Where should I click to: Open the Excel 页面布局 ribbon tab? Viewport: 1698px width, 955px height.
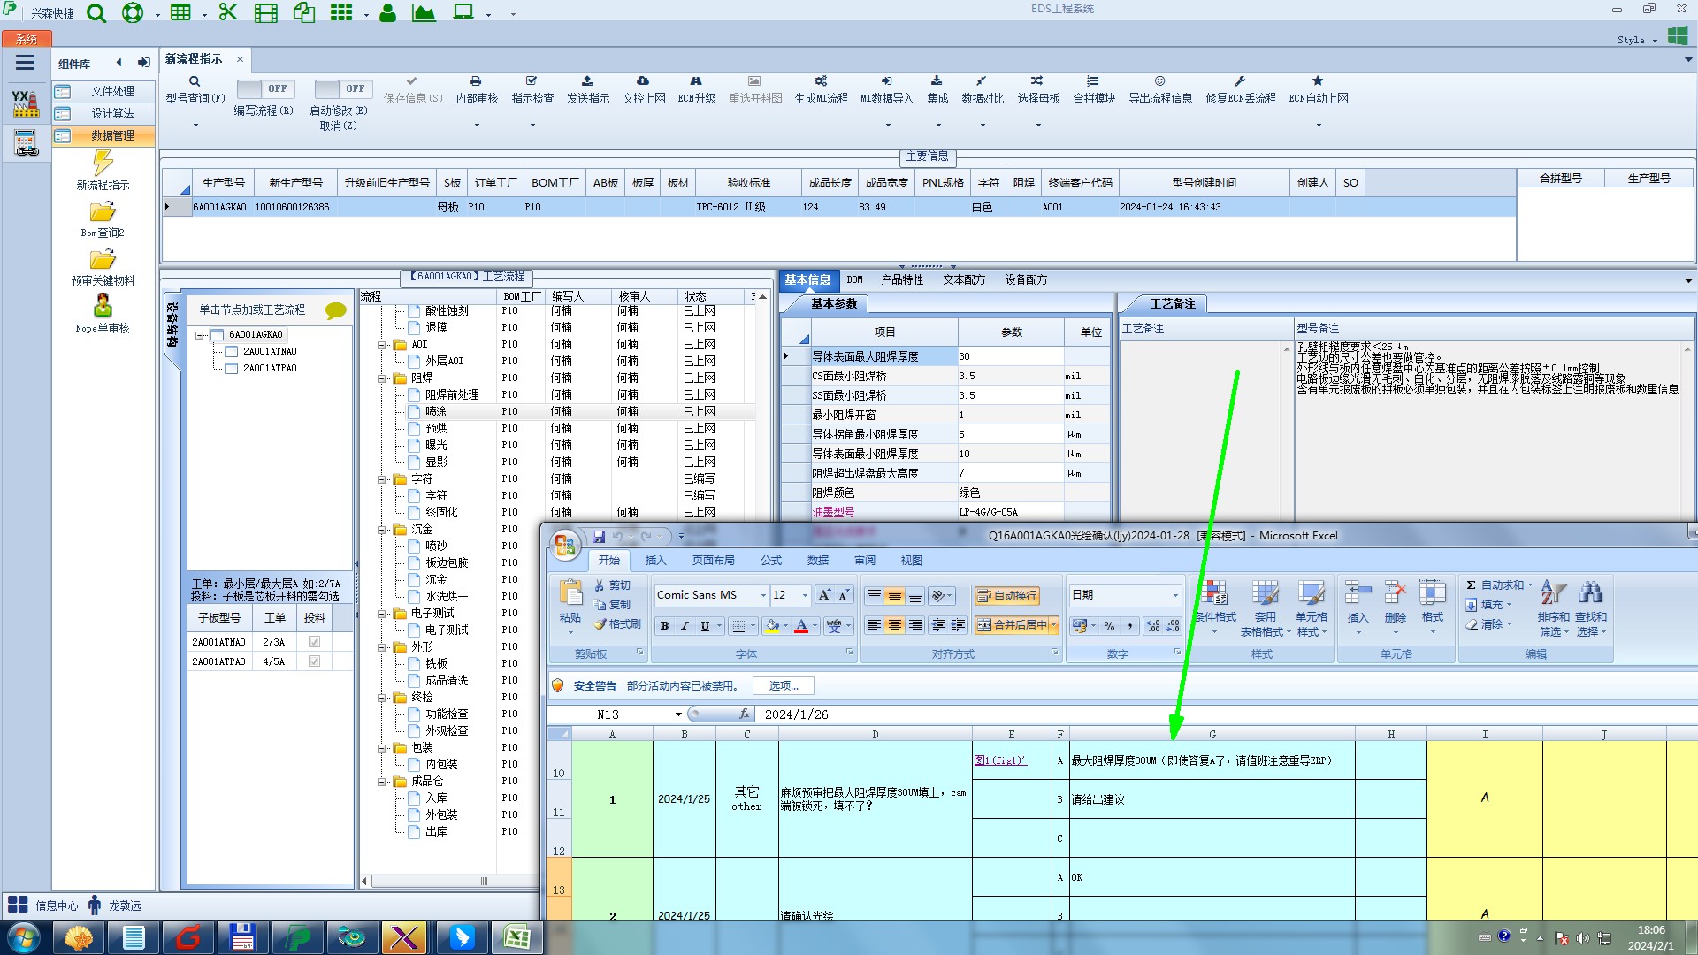713,561
